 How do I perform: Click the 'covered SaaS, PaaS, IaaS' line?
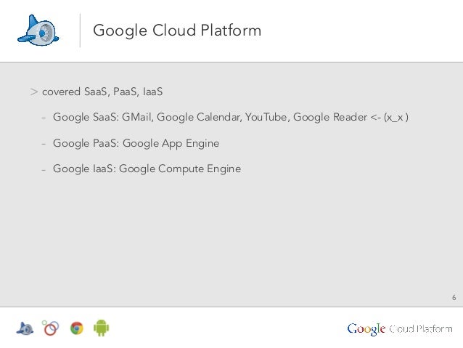[102, 92]
